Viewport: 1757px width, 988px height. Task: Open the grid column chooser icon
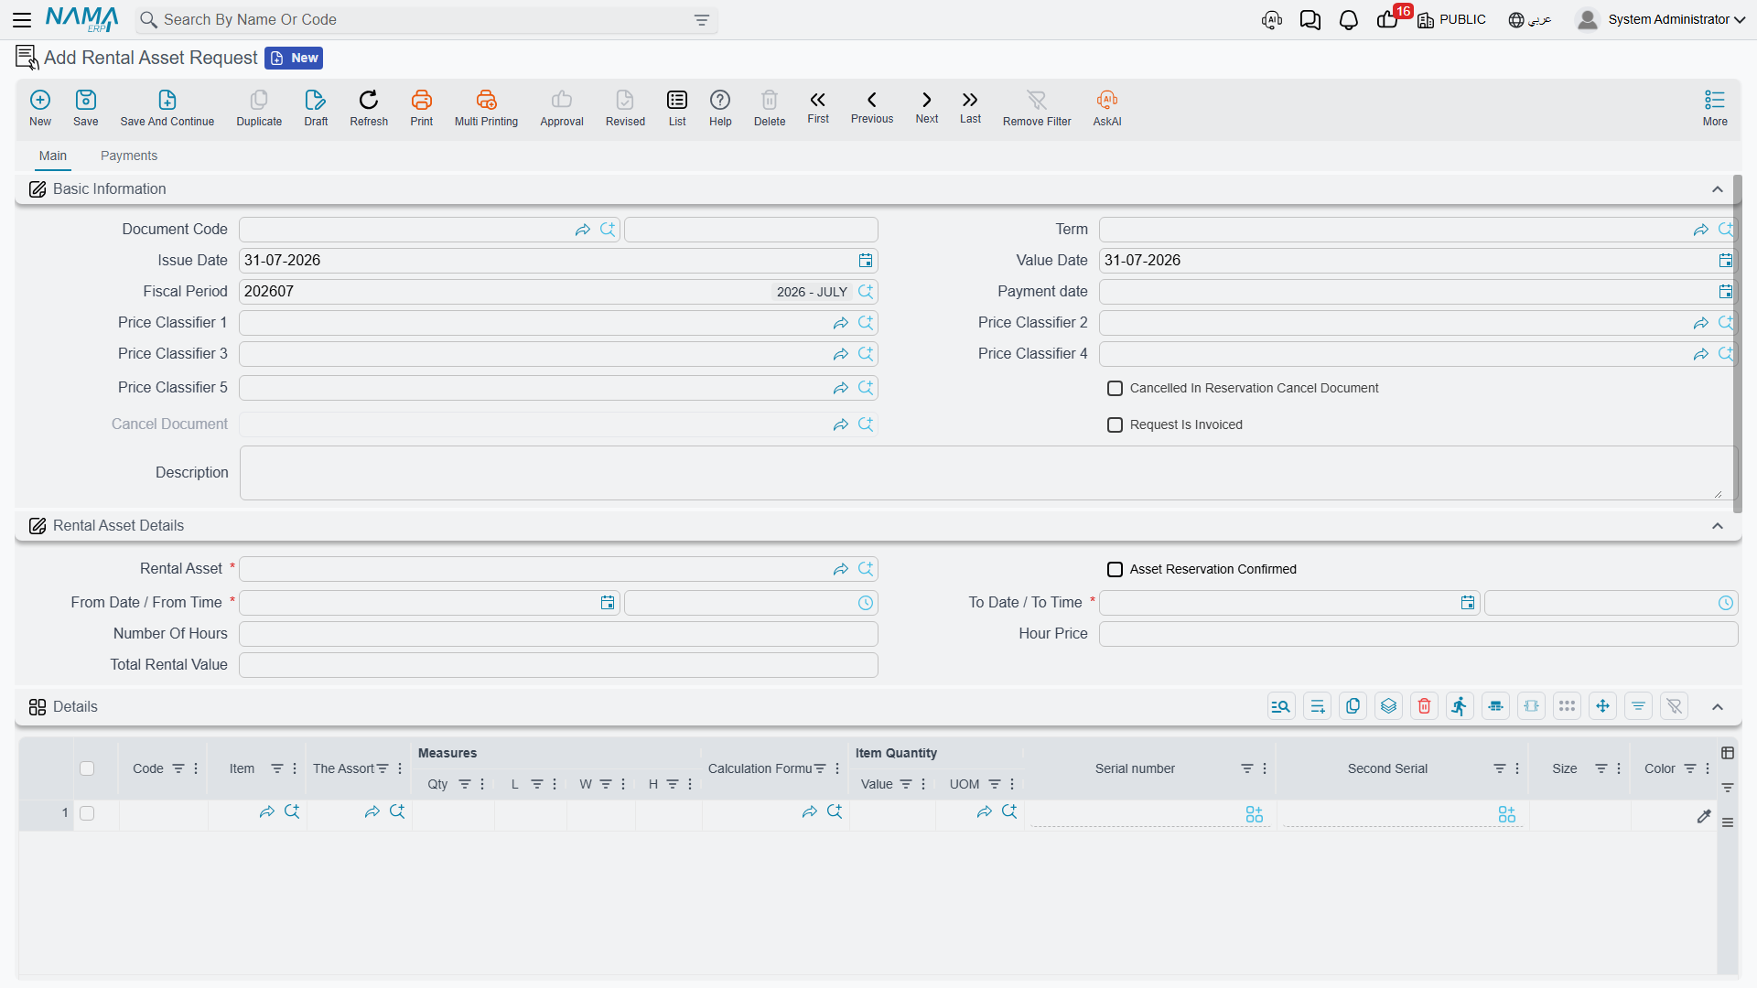point(1728,753)
